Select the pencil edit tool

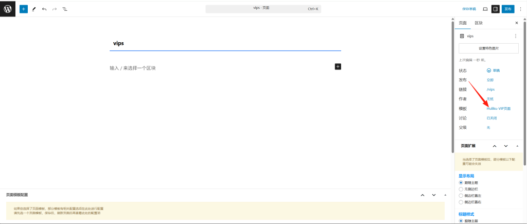pos(34,9)
